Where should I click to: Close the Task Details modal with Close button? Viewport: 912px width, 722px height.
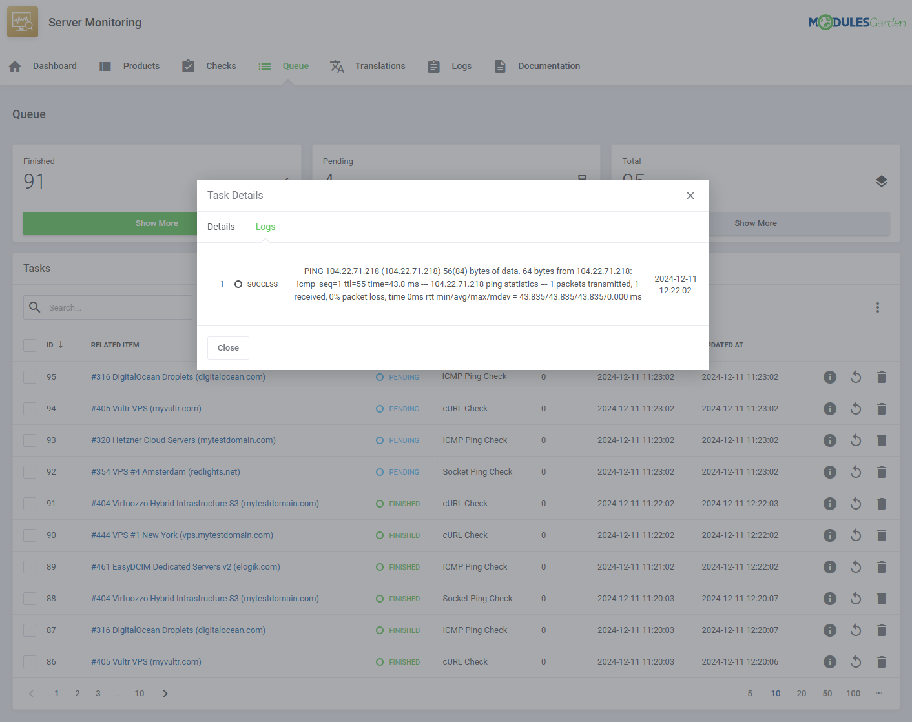click(x=228, y=347)
